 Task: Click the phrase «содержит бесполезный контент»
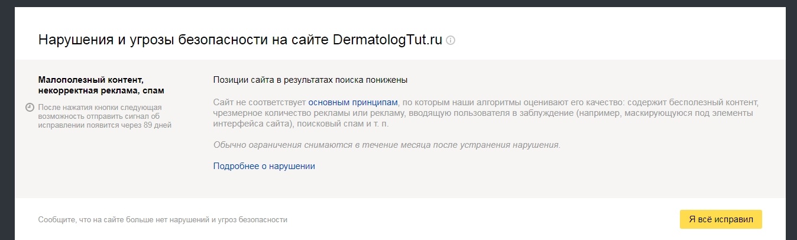tap(692, 102)
